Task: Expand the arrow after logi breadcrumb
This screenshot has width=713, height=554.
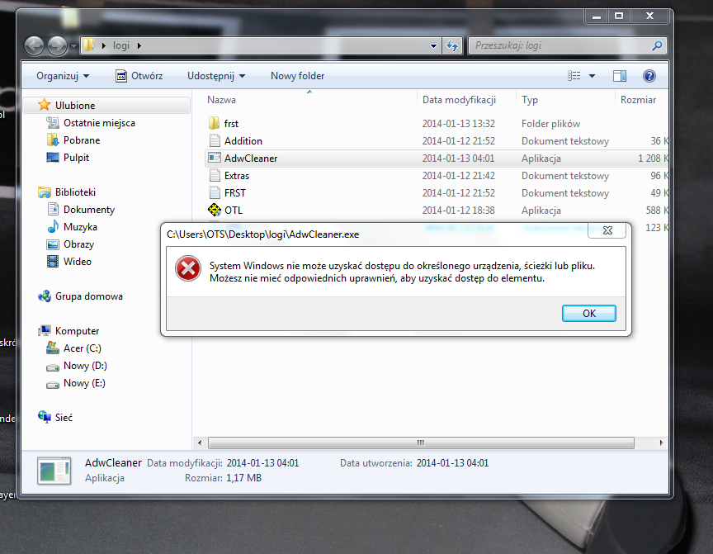Action: click(139, 45)
